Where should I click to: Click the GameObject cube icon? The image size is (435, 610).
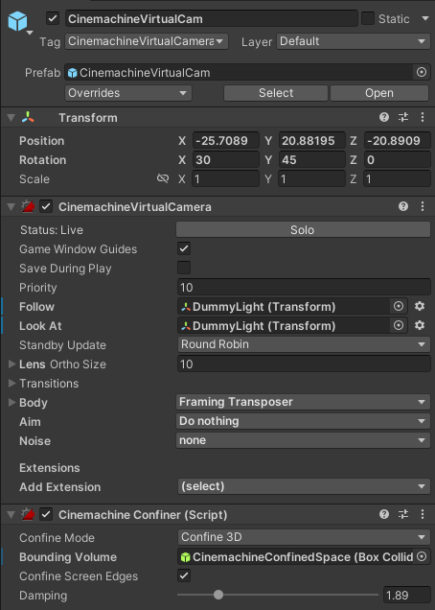pyautogui.click(x=17, y=21)
